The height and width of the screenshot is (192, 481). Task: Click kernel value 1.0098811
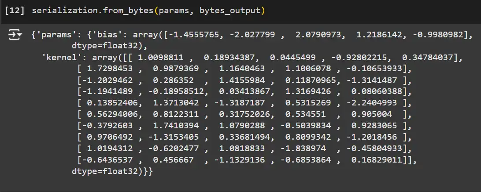161,57
